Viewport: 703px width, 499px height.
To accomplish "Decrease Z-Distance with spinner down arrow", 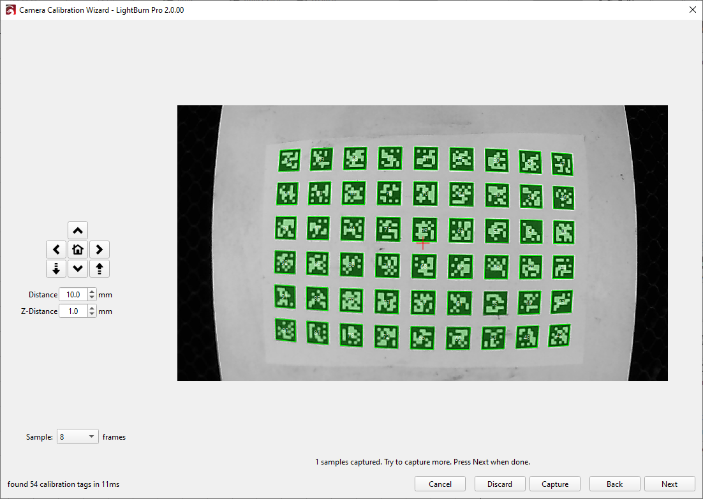I will click(x=92, y=314).
